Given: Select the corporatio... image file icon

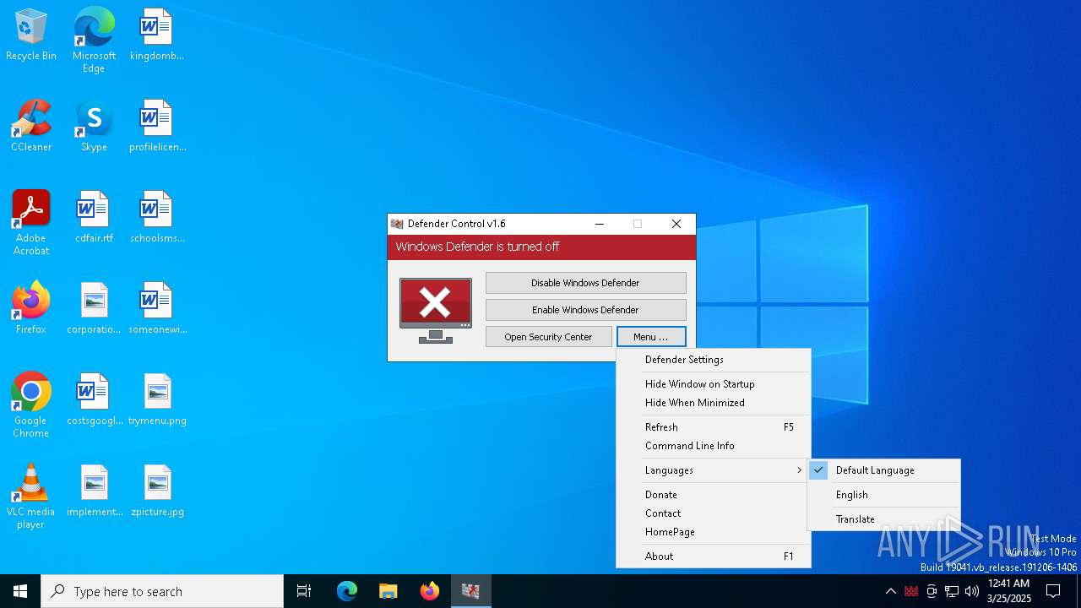Looking at the screenshot, I should click(94, 308).
